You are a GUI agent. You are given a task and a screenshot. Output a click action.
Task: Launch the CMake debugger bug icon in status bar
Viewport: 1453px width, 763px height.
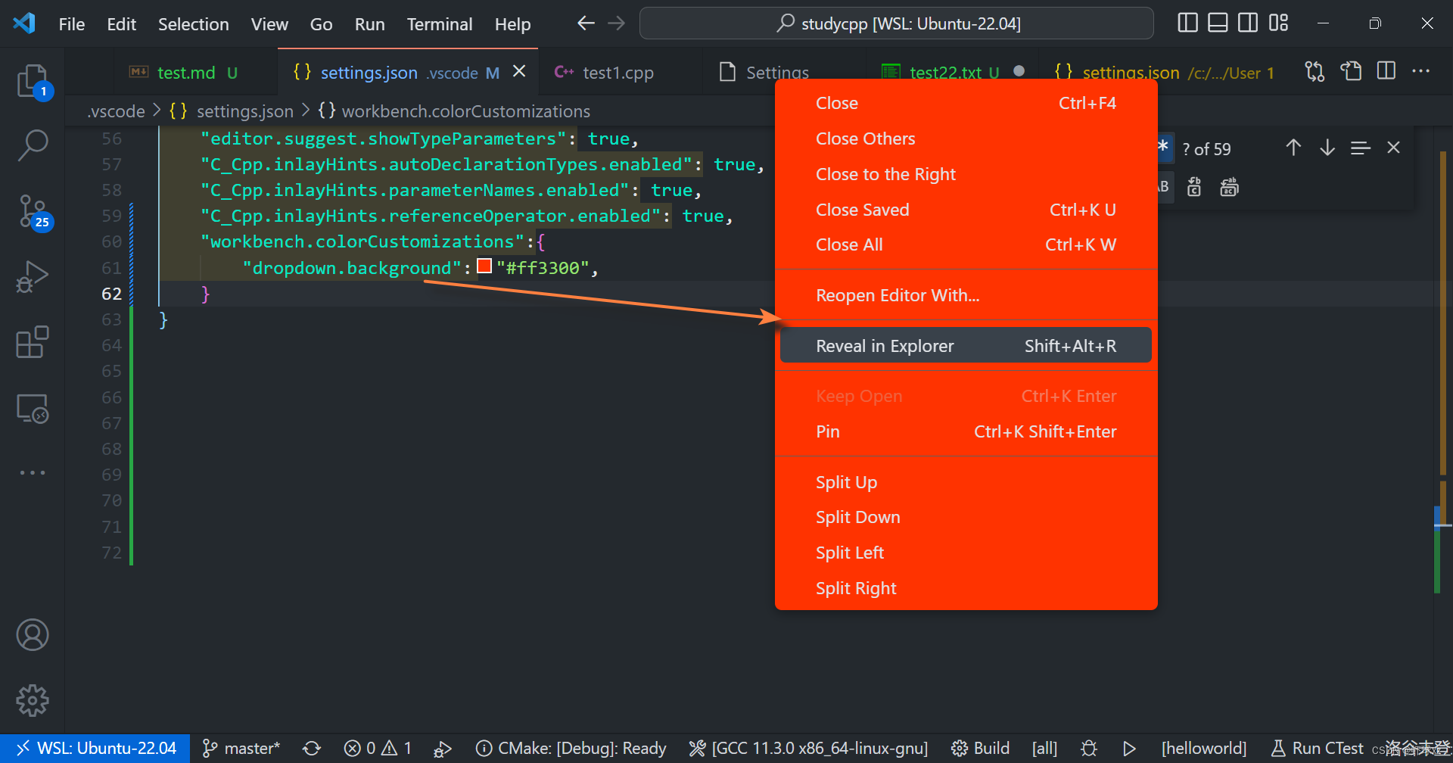coord(1089,749)
